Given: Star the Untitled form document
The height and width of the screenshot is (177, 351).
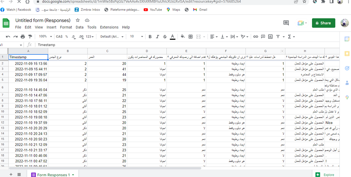Looking at the screenshot, I should (x=78, y=20).
